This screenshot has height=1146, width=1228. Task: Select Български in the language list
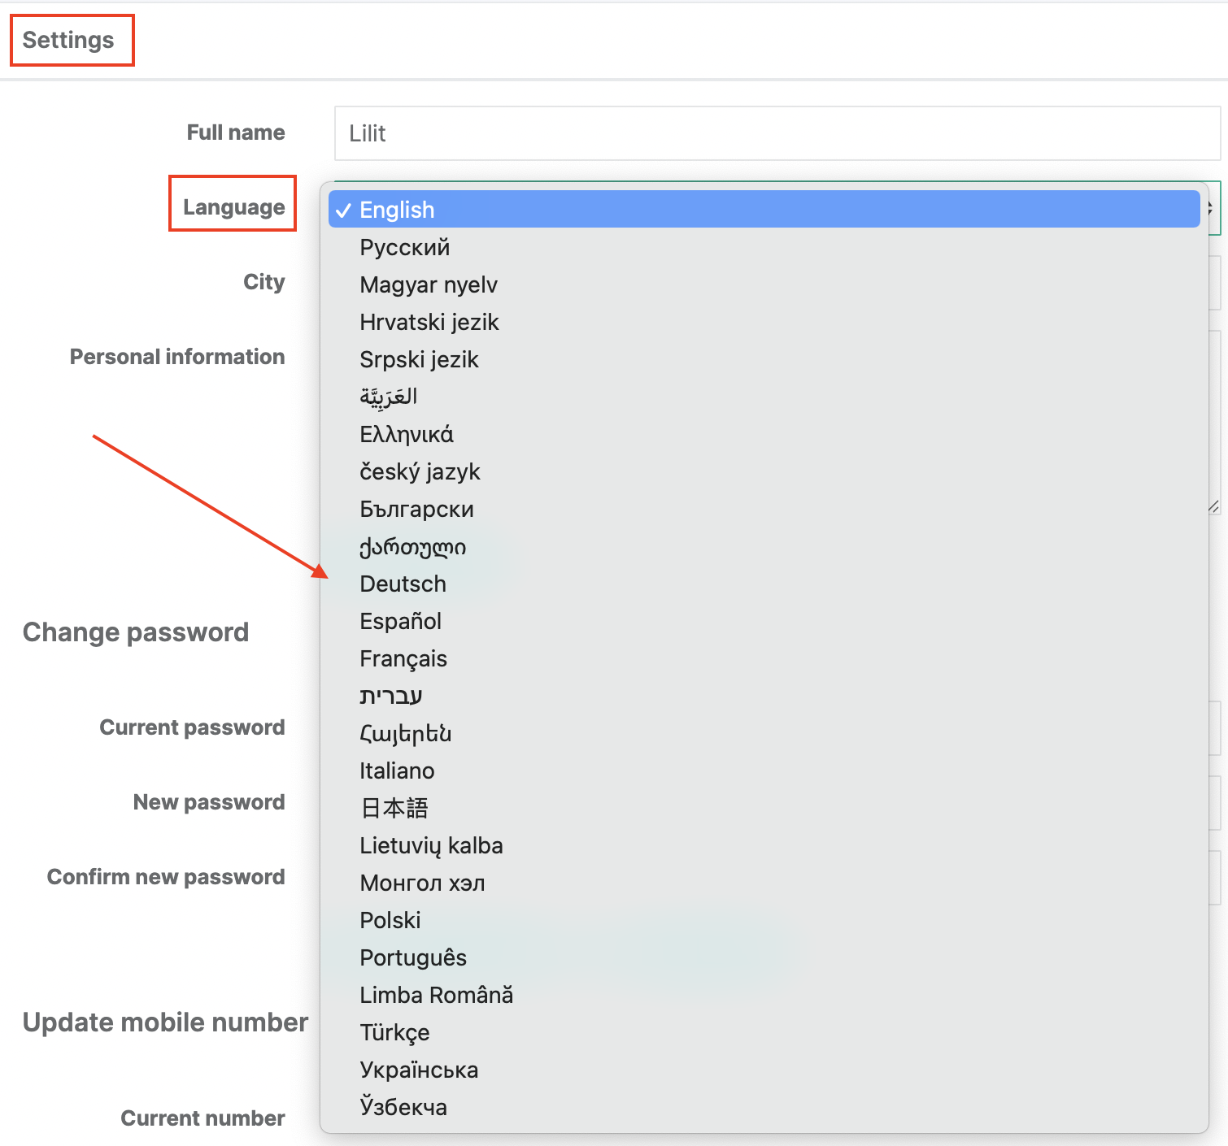pyautogui.click(x=416, y=509)
